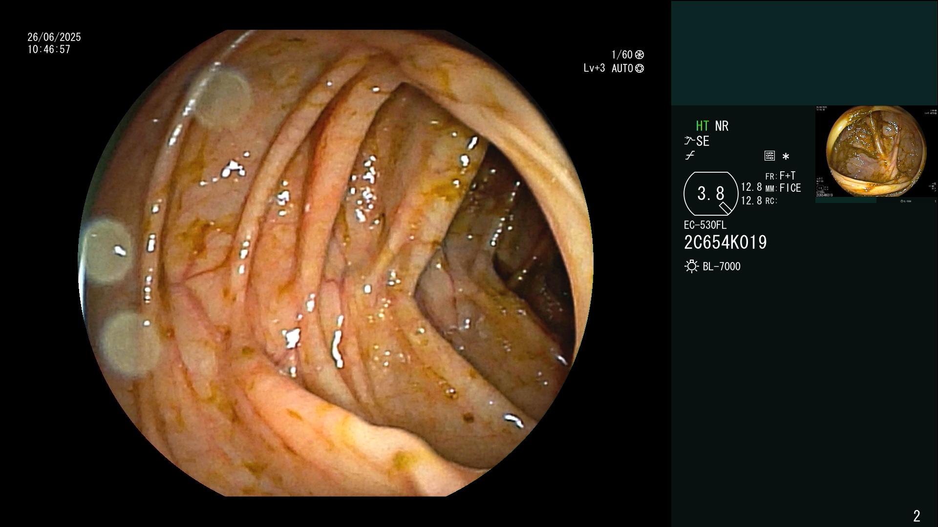Click the image counter number 2
The height and width of the screenshot is (527, 938).
point(917,516)
